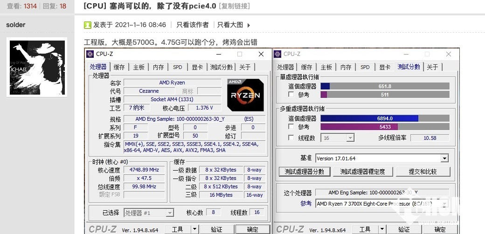485x234 pixels.
Task: Toggle the 參考 checkbox under multi thread
Action: click(291, 127)
